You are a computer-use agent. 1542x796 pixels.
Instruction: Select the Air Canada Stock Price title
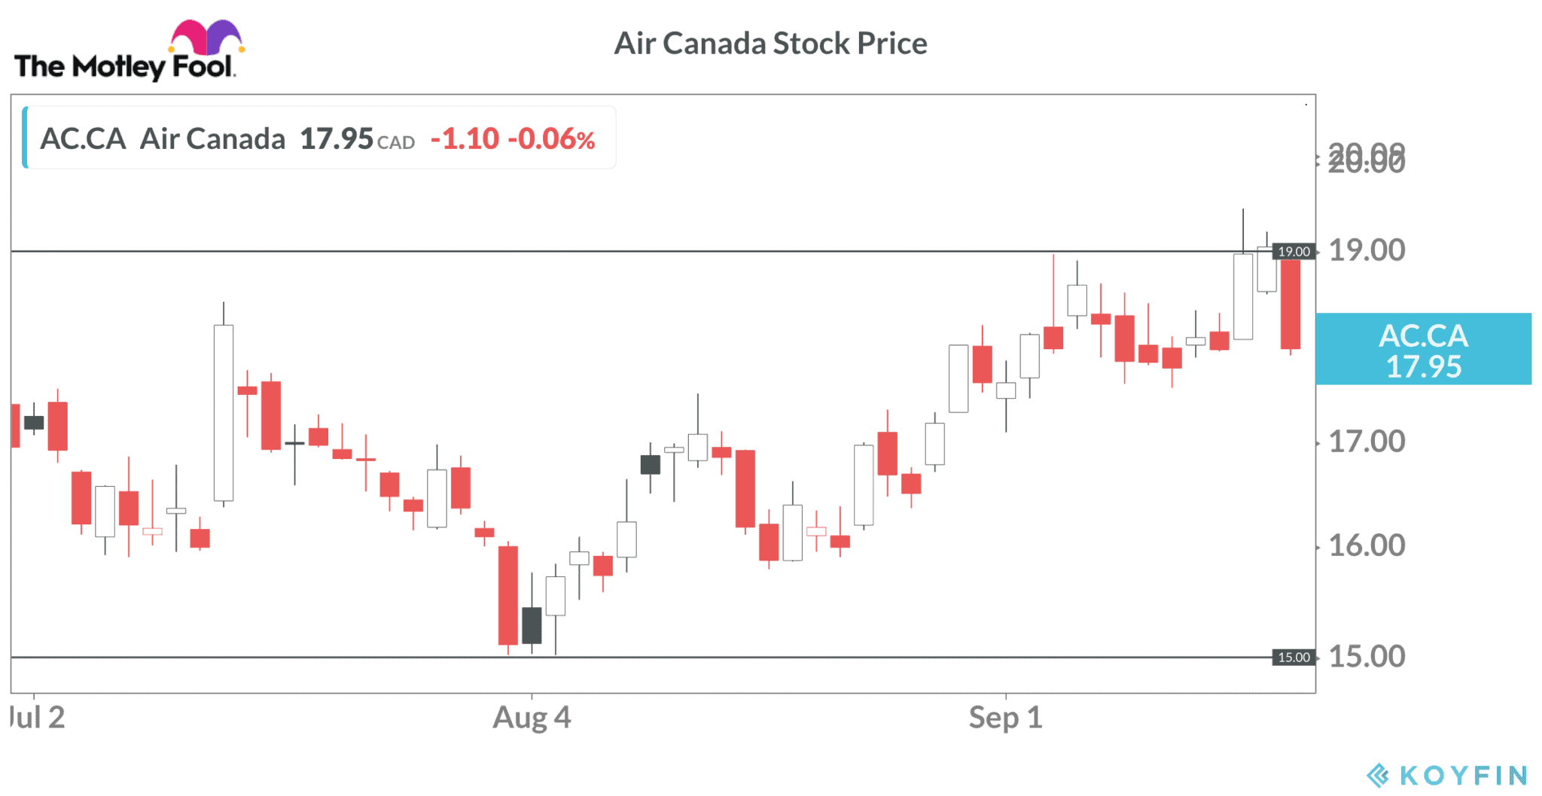770,44
